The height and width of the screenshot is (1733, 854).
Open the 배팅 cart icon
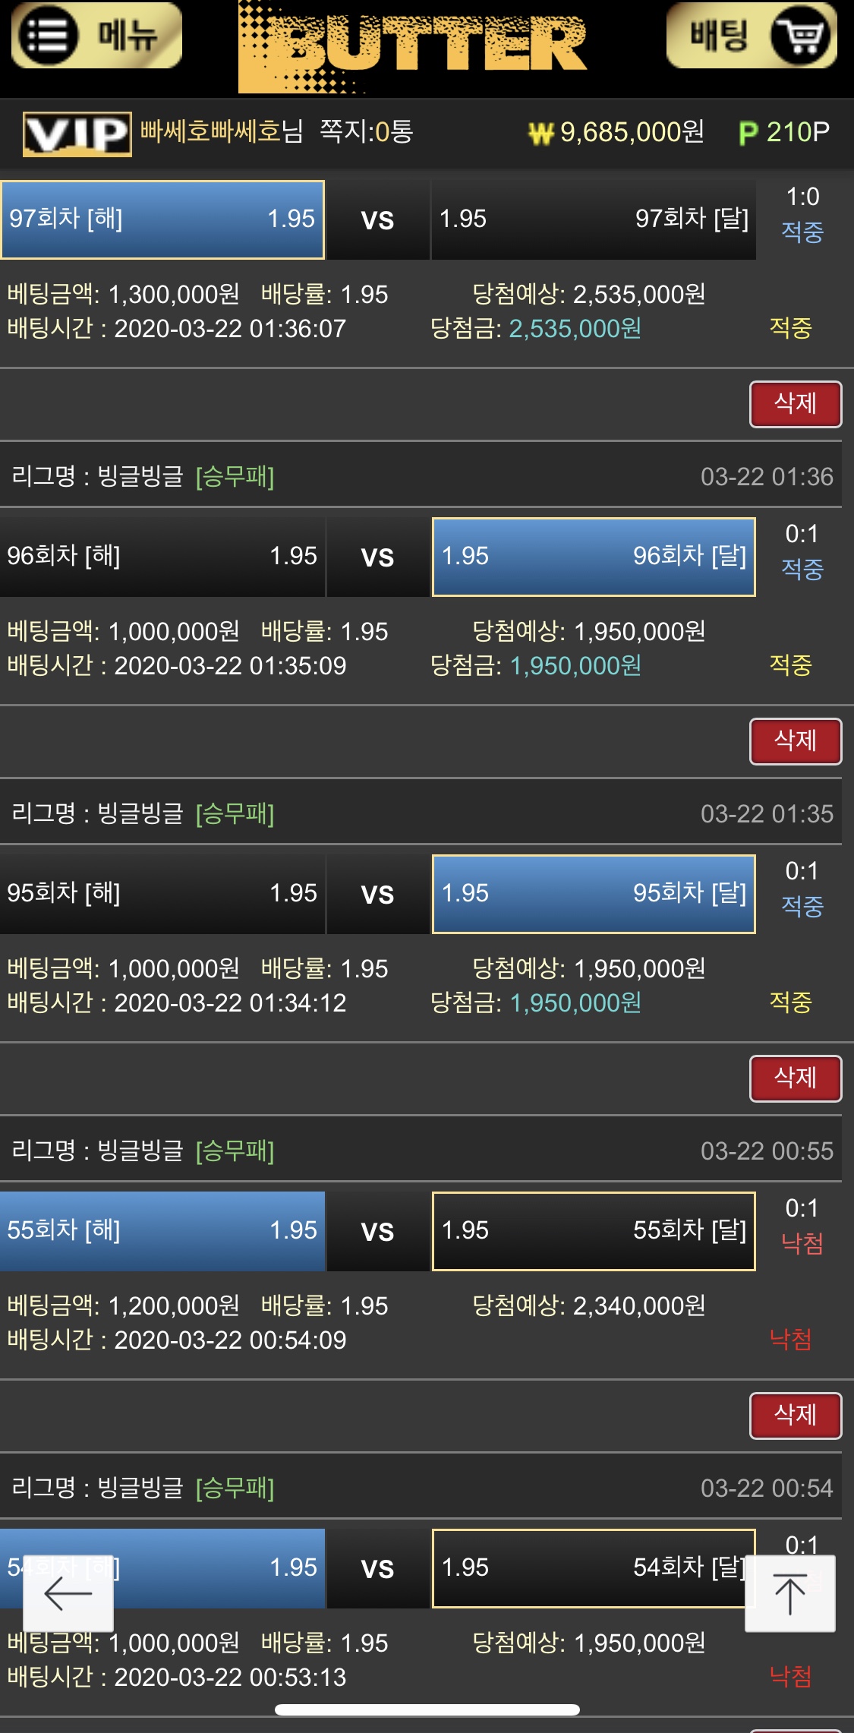752,36
